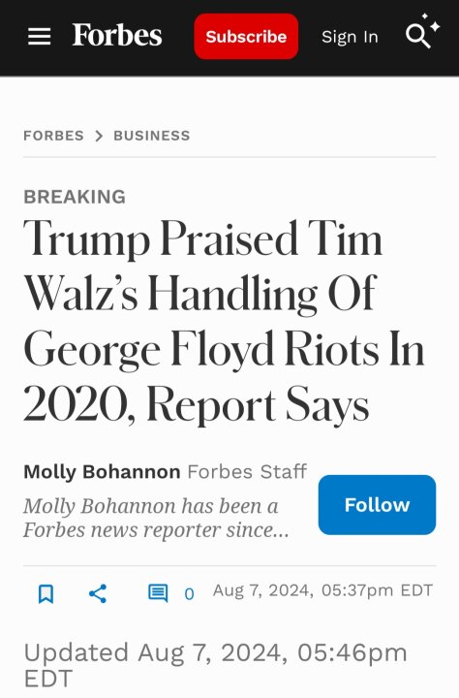The width and height of the screenshot is (459, 698).
Task: Navigate to the FORBES breadcrumb
Action: point(54,136)
